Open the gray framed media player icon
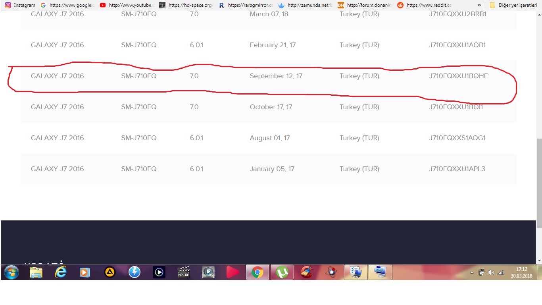 tap(208, 272)
